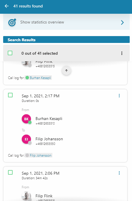Click the statistics target icon

(12, 22)
